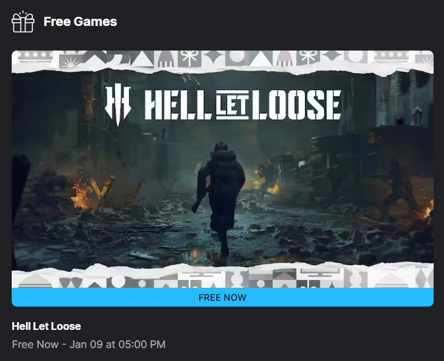
Task: Select the FREE NOW blue banner
Action: point(223,297)
